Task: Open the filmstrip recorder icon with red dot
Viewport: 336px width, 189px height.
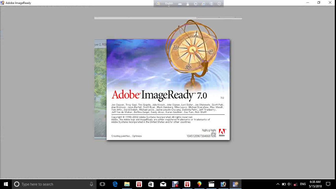Action: [x=175, y=184]
